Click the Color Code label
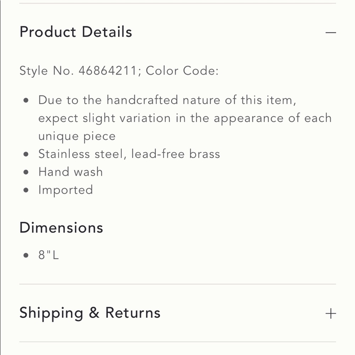Image resolution: width=355 pixels, height=355 pixels. click(182, 71)
